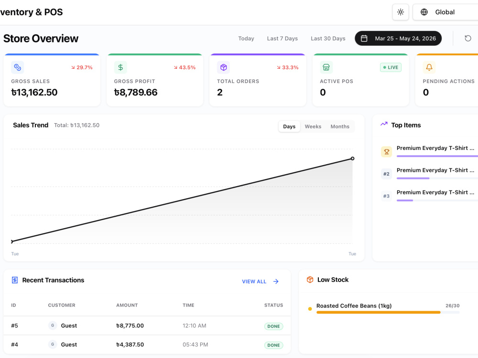Click the Recent Transactions receipt icon

coord(15,280)
